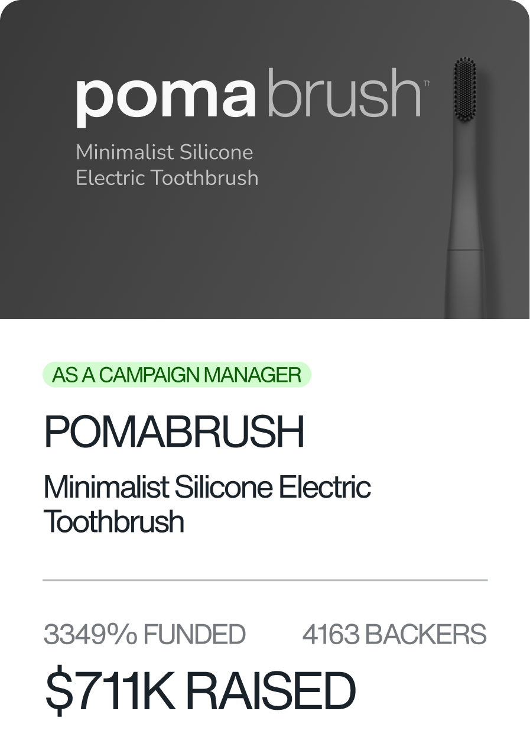
Task: Click the "4163" backer count
Action: click(x=330, y=635)
